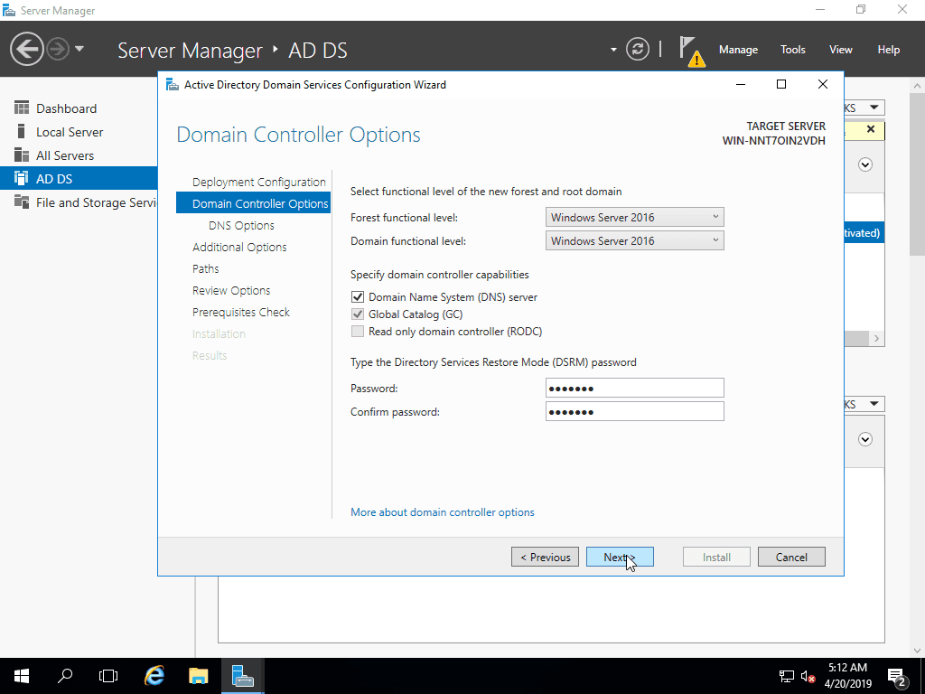Open More about domain controller options link
Image resolution: width=925 pixels, height=694 pixels.
(443, 512)
